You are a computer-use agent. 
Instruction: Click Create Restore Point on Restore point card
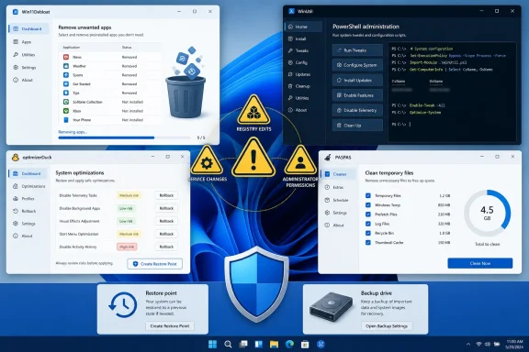170,326
